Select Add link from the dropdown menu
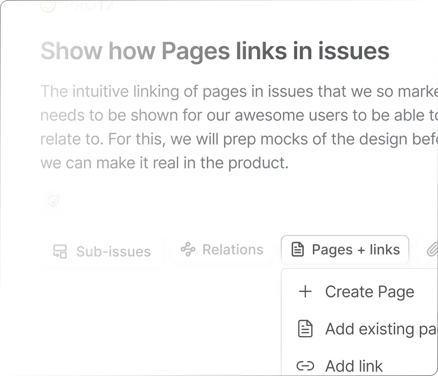The width and height of the screenshot is (438, 376). [x=354, y=366]
